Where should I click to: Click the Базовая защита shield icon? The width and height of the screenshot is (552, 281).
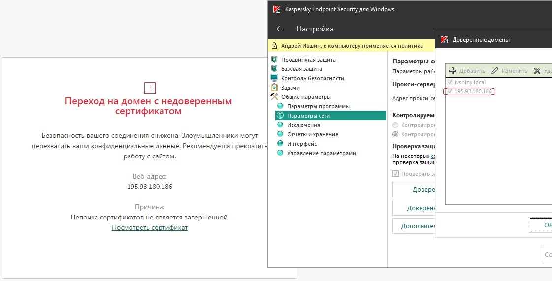274,68
